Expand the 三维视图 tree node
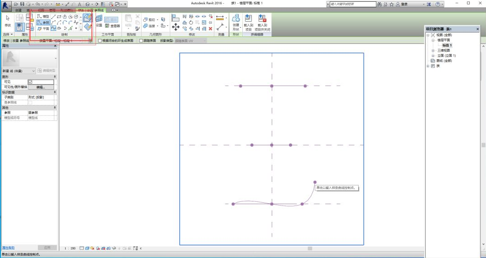Viewport: 486px width, 258px height. coord(433,50)
